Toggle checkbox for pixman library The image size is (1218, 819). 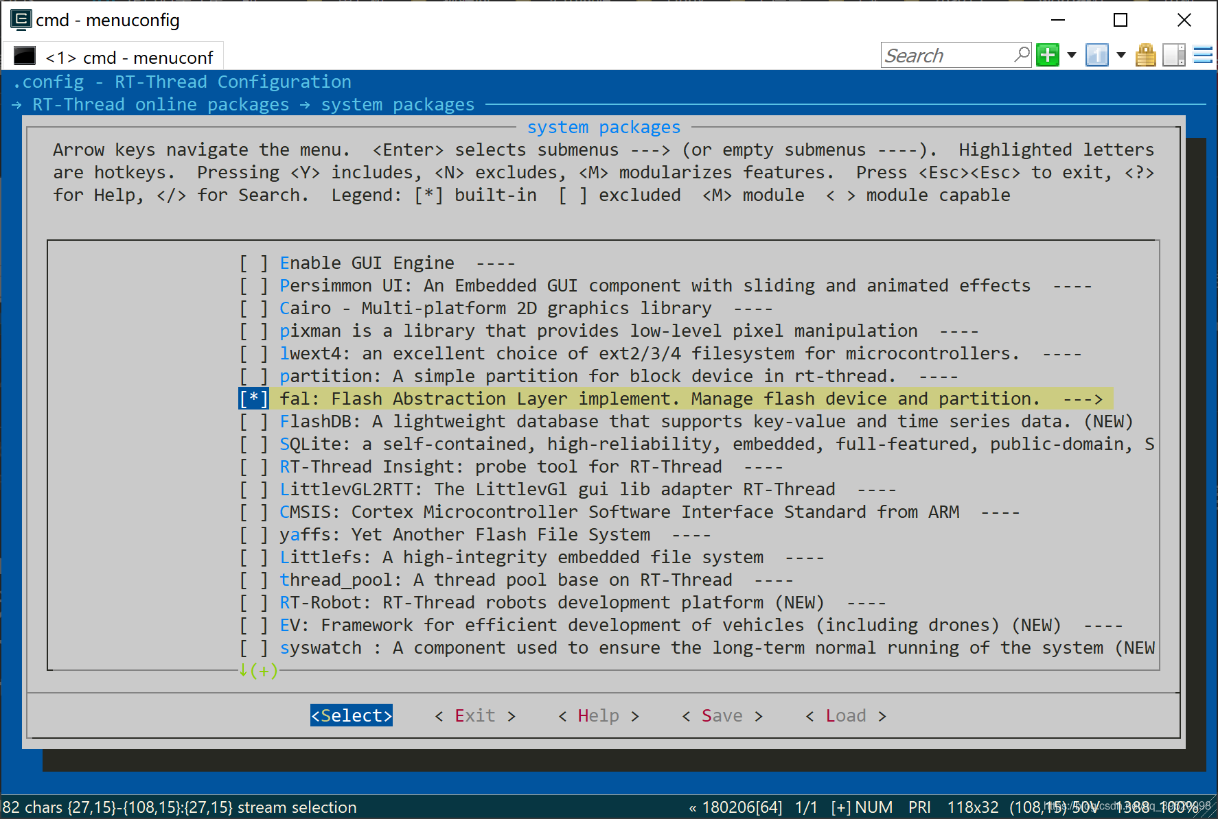coord(253,331)
